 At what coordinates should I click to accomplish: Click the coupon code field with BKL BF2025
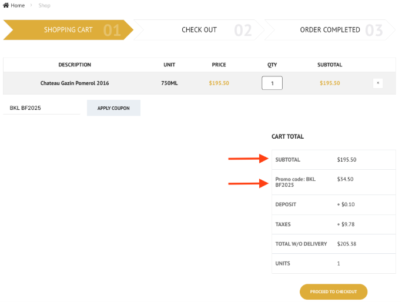click(x=42, y=108)
